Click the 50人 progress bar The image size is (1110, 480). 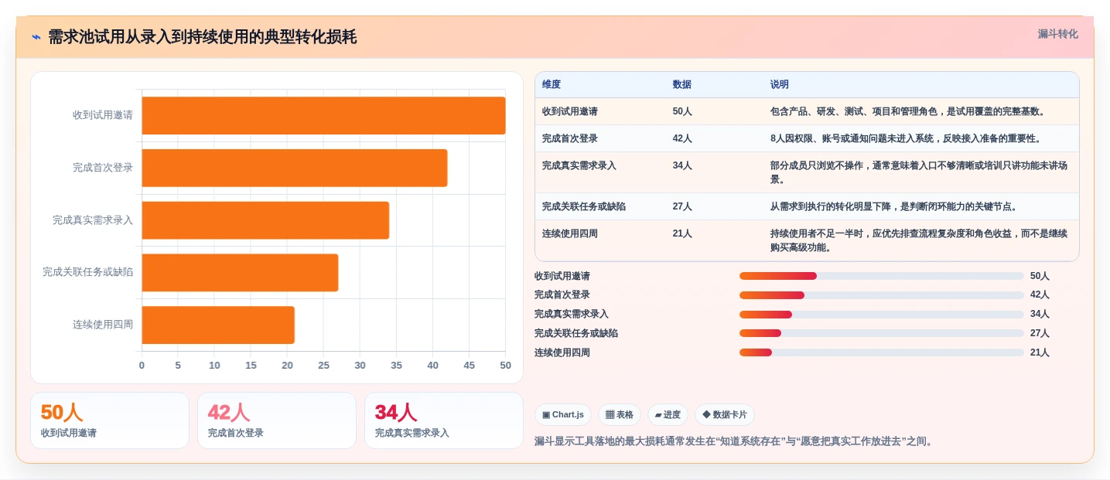[881, 276]
